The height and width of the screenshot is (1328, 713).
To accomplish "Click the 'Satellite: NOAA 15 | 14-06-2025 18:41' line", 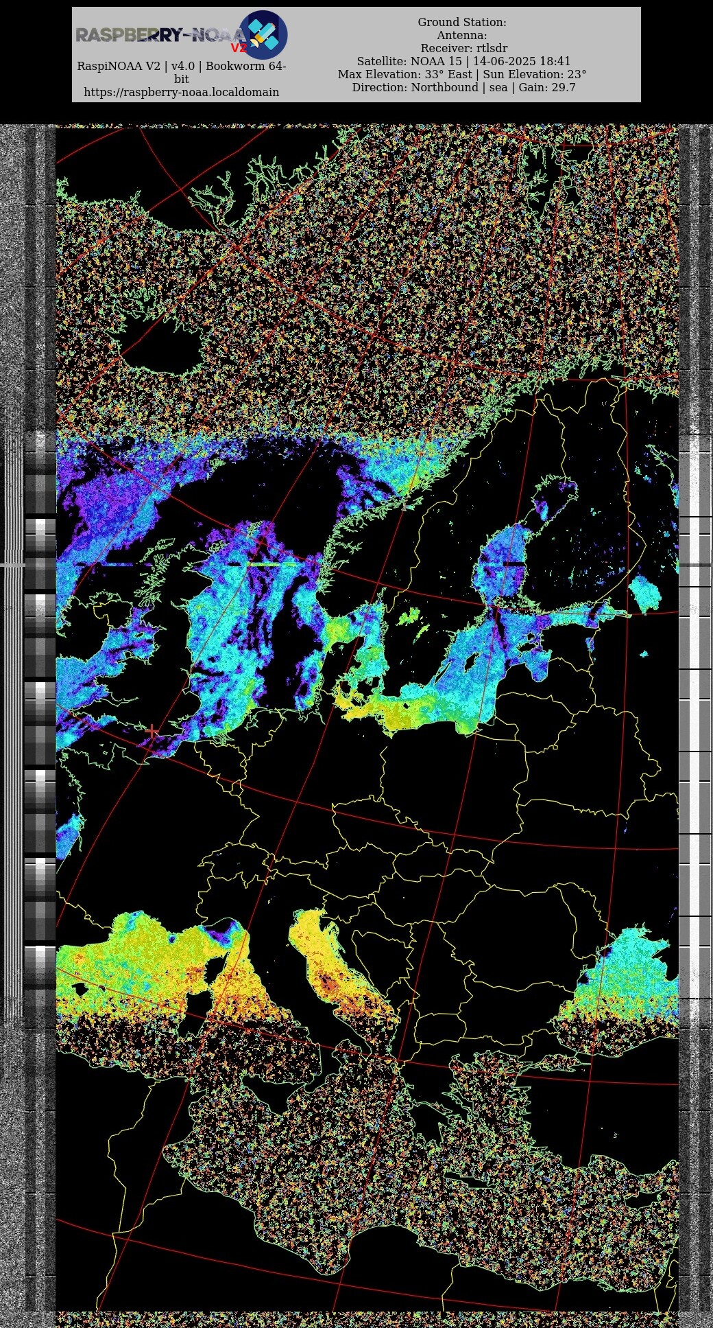I will tap(463, 61).
